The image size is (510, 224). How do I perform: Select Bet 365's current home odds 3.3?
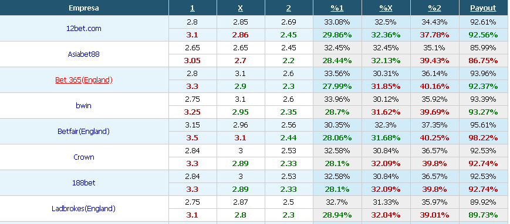point(192,87)
